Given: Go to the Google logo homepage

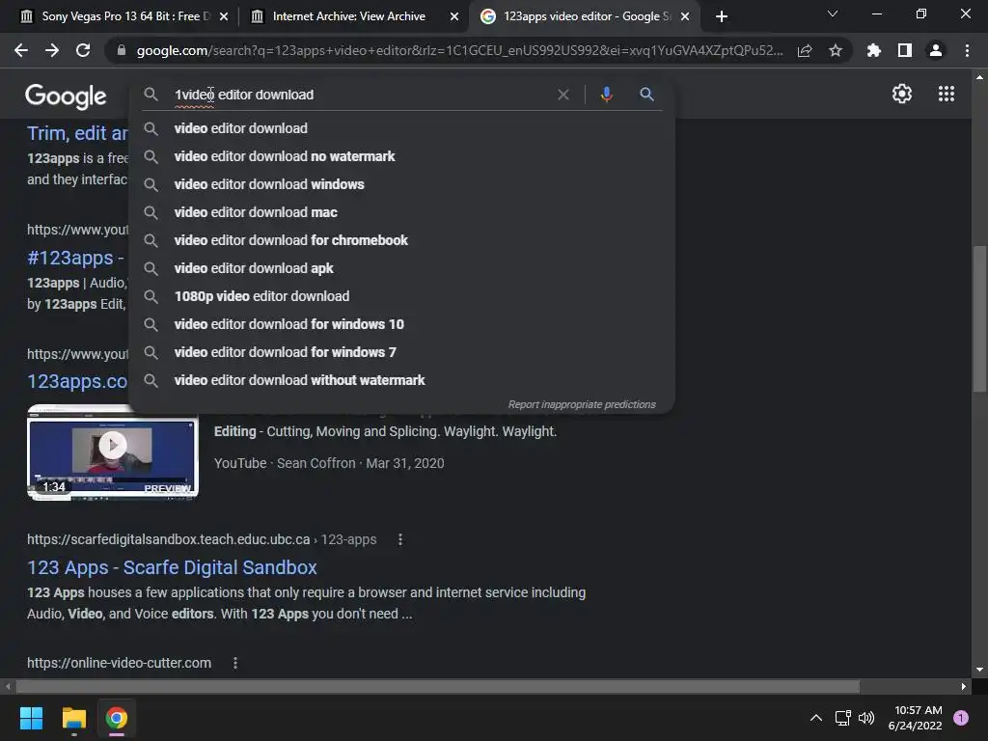Looking at the screenshot, I should pyautogui.click(x=67, y=96).
